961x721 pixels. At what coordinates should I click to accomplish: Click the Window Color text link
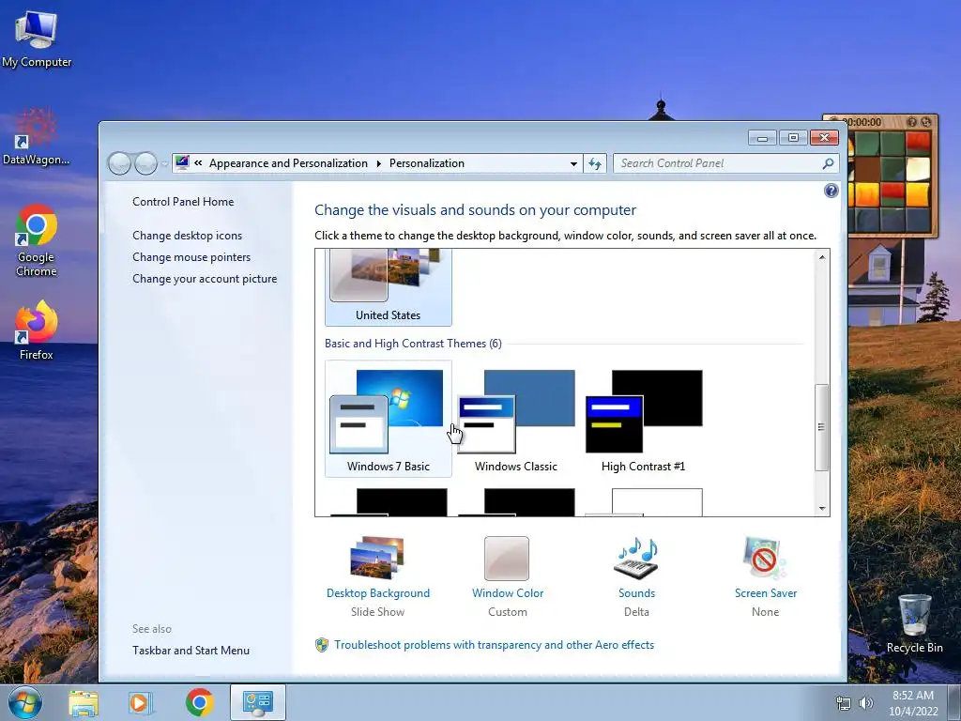(508, 593)
